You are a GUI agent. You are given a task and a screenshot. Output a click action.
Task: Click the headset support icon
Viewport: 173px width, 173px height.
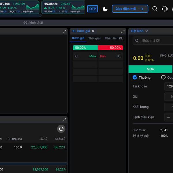(165, 9)
